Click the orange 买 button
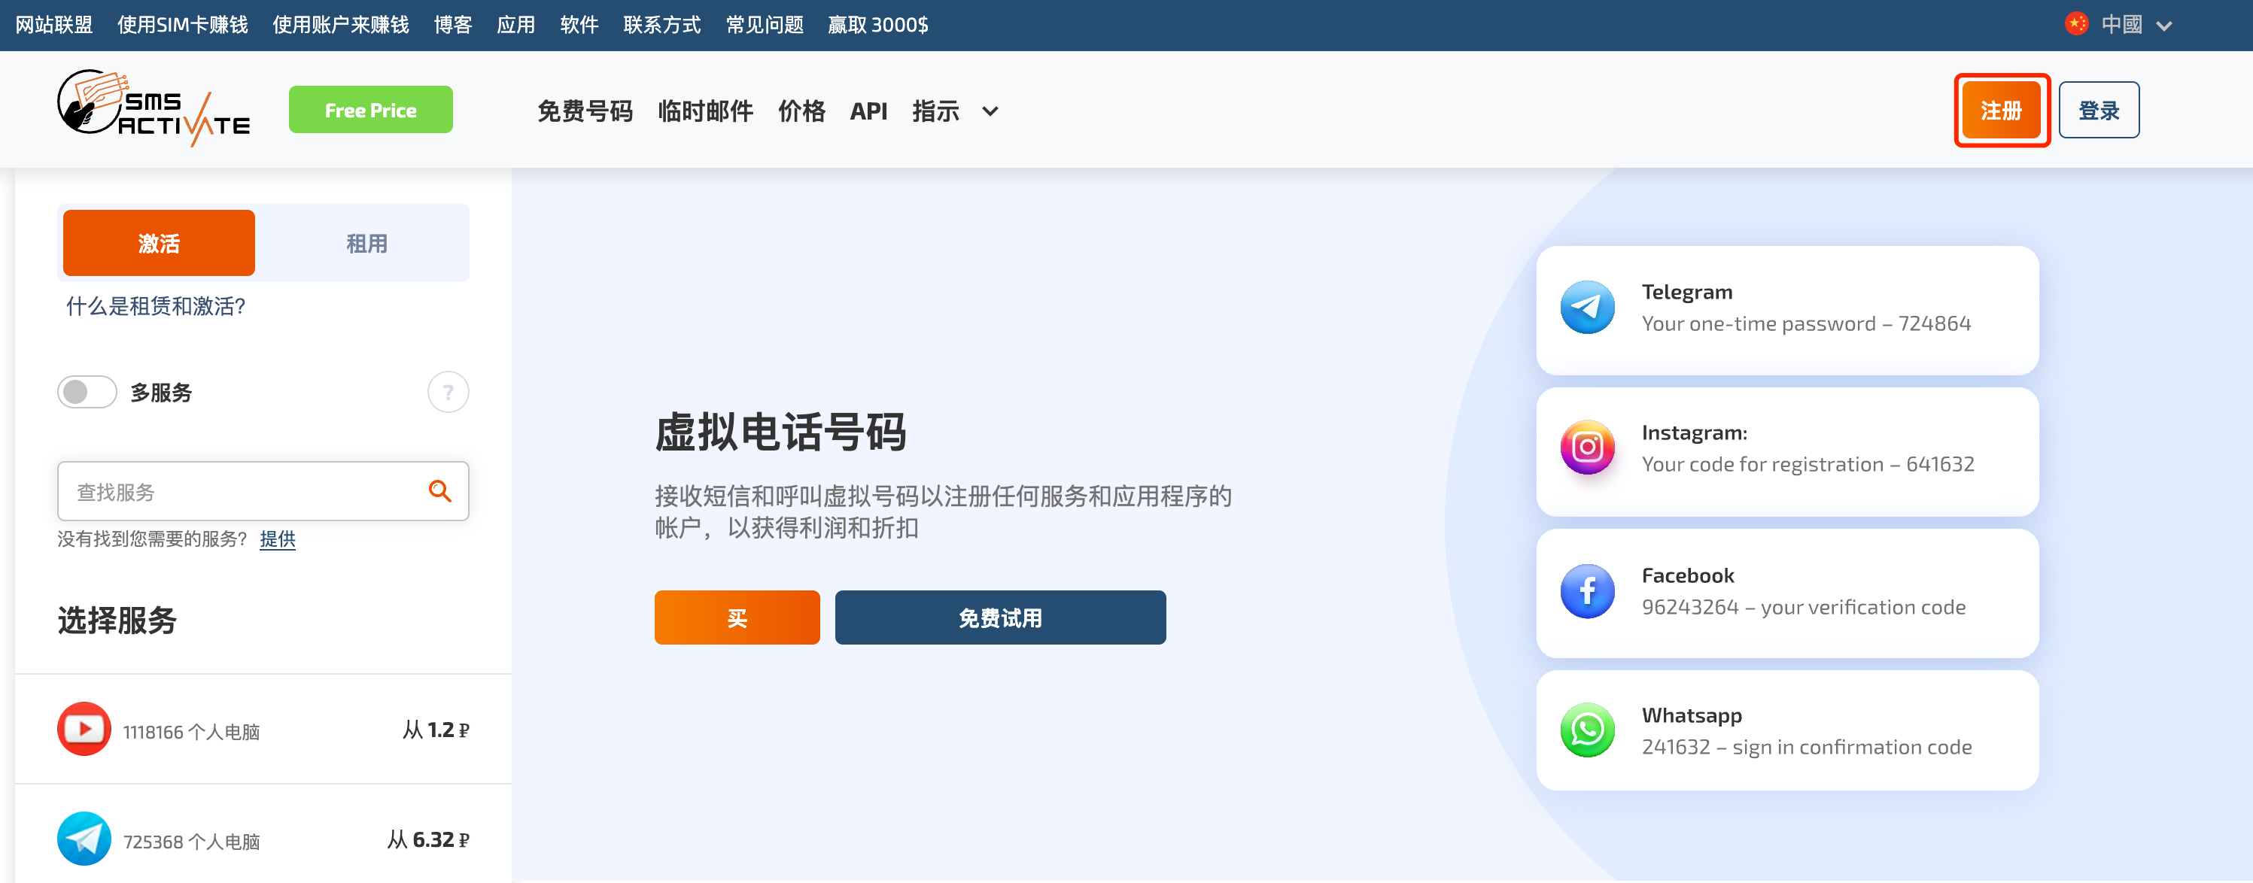This screenshot has height=883, width=2253. click(737, 617)
